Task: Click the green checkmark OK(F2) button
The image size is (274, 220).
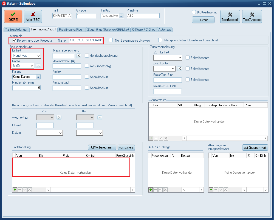Action: [13, 16]
